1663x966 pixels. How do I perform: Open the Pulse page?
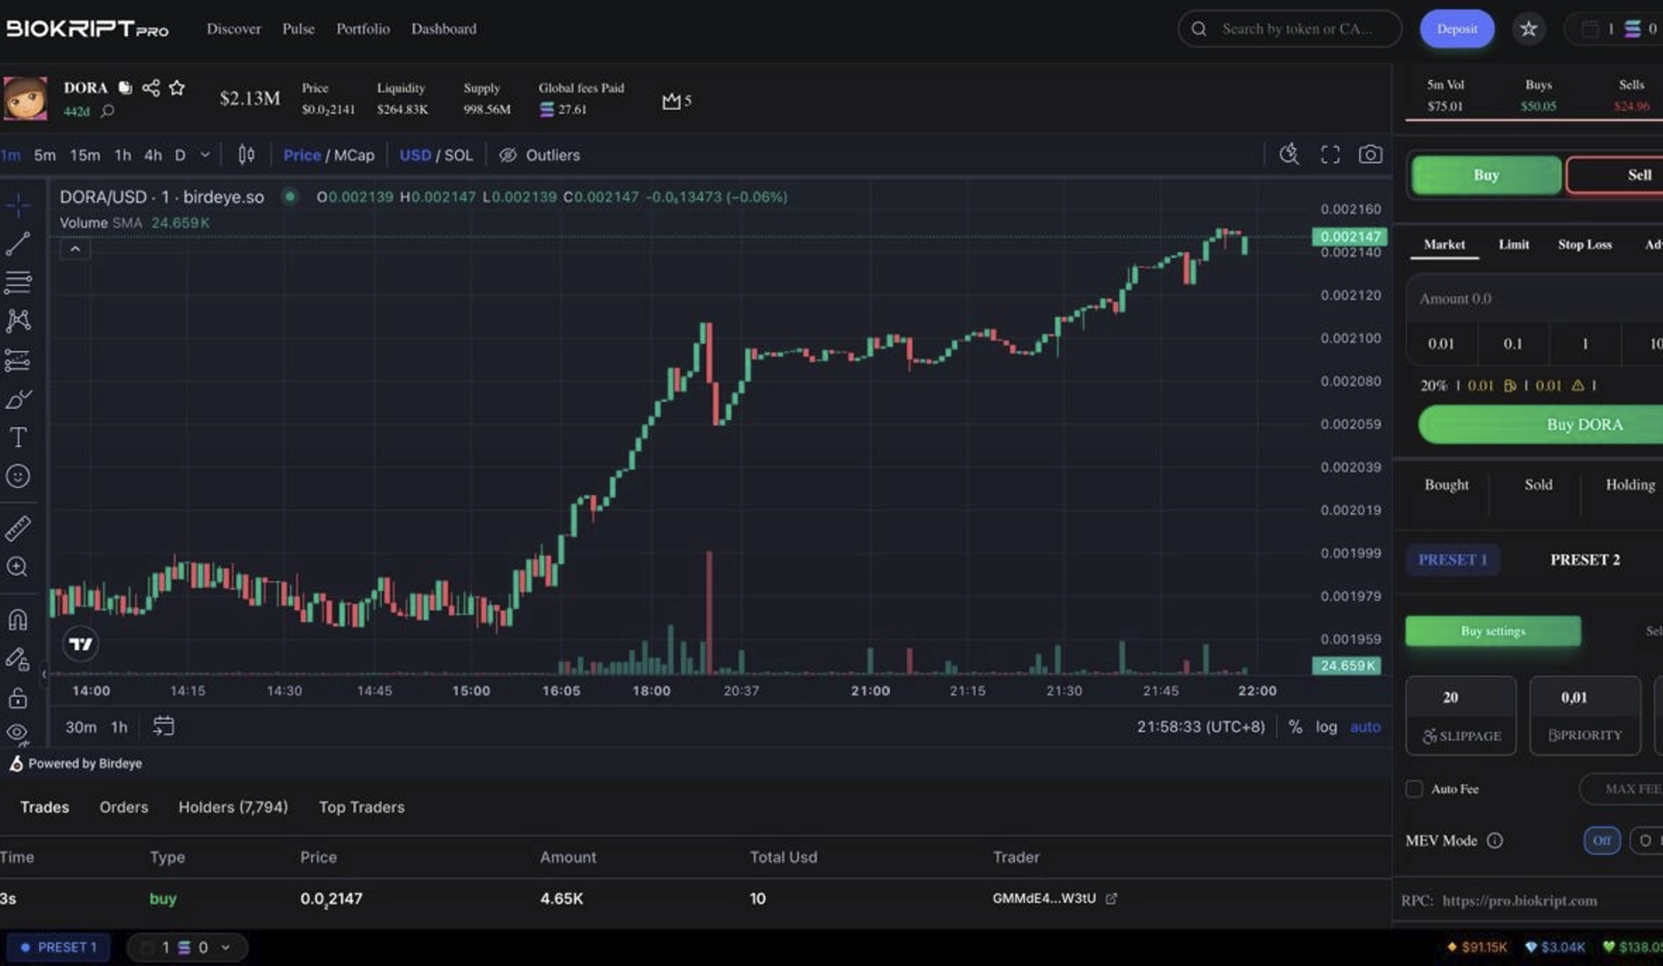click(x=298, y=29)
